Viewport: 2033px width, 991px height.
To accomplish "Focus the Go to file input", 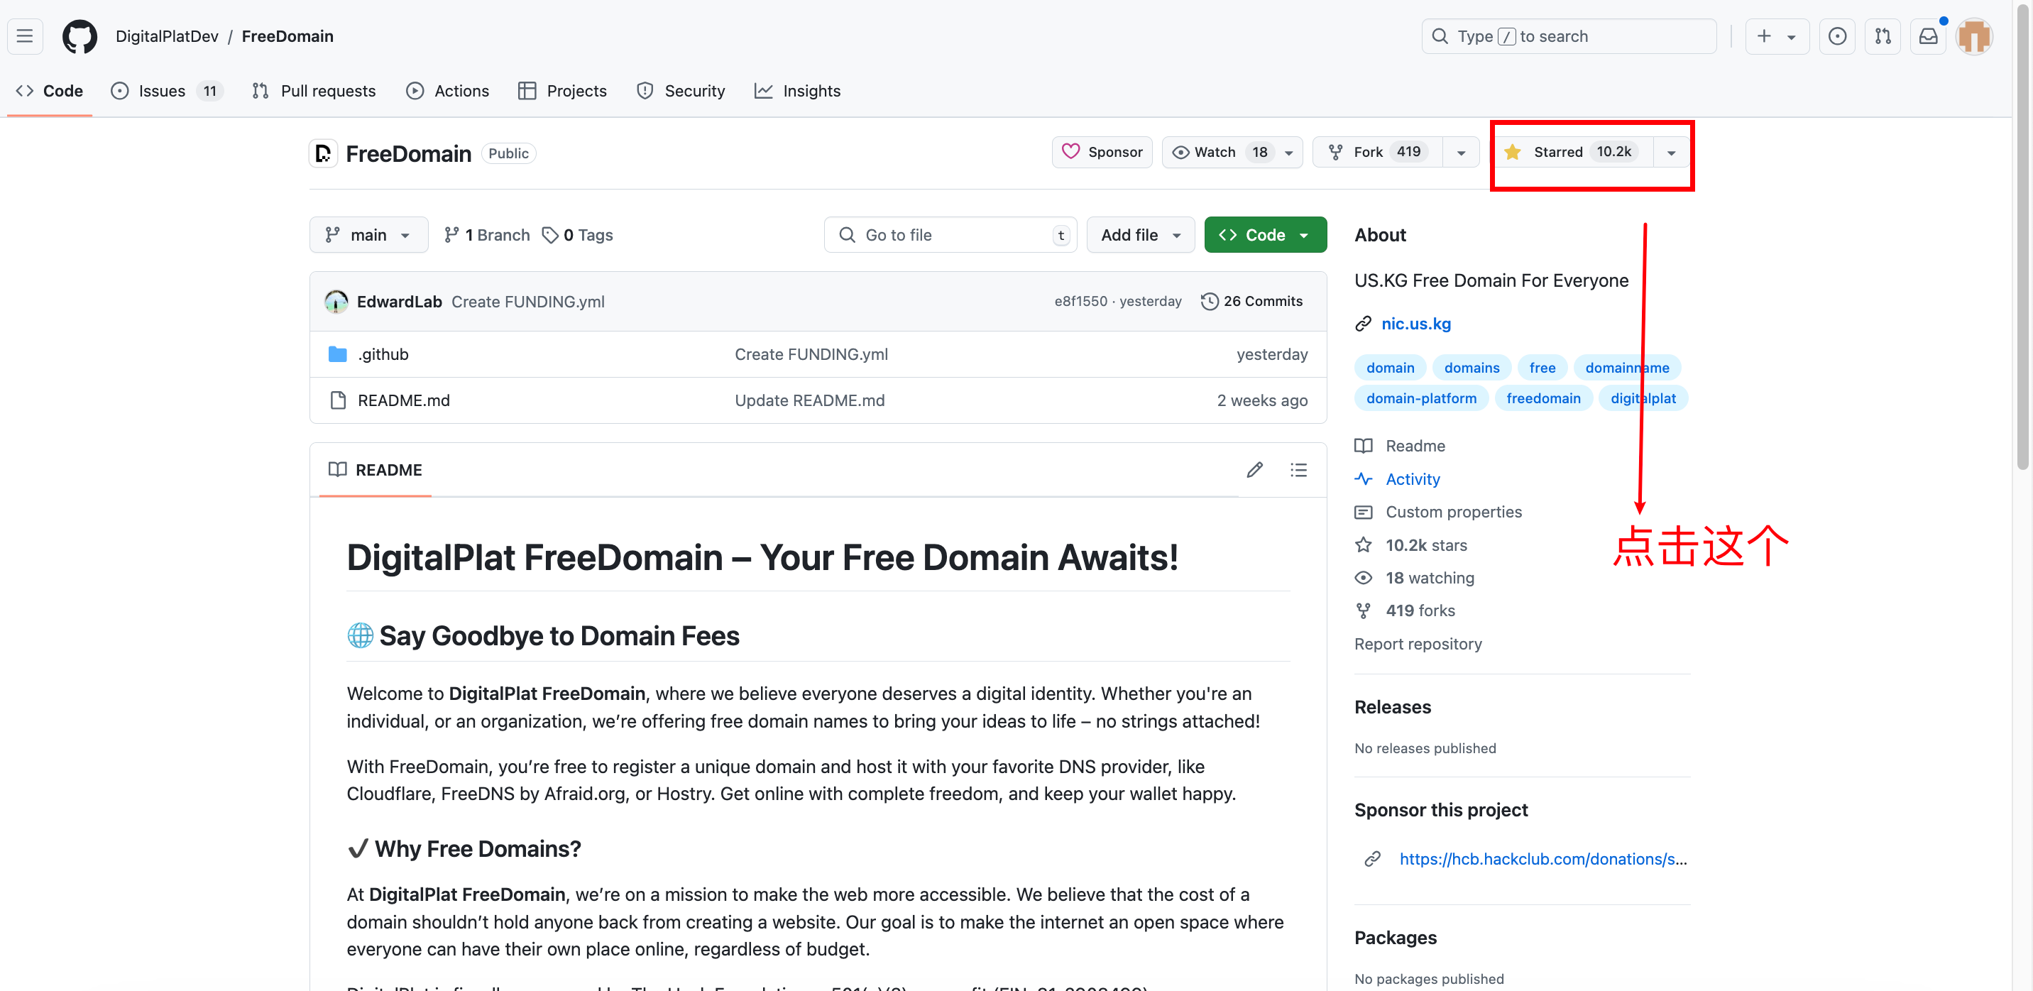I will click(950, 235).
